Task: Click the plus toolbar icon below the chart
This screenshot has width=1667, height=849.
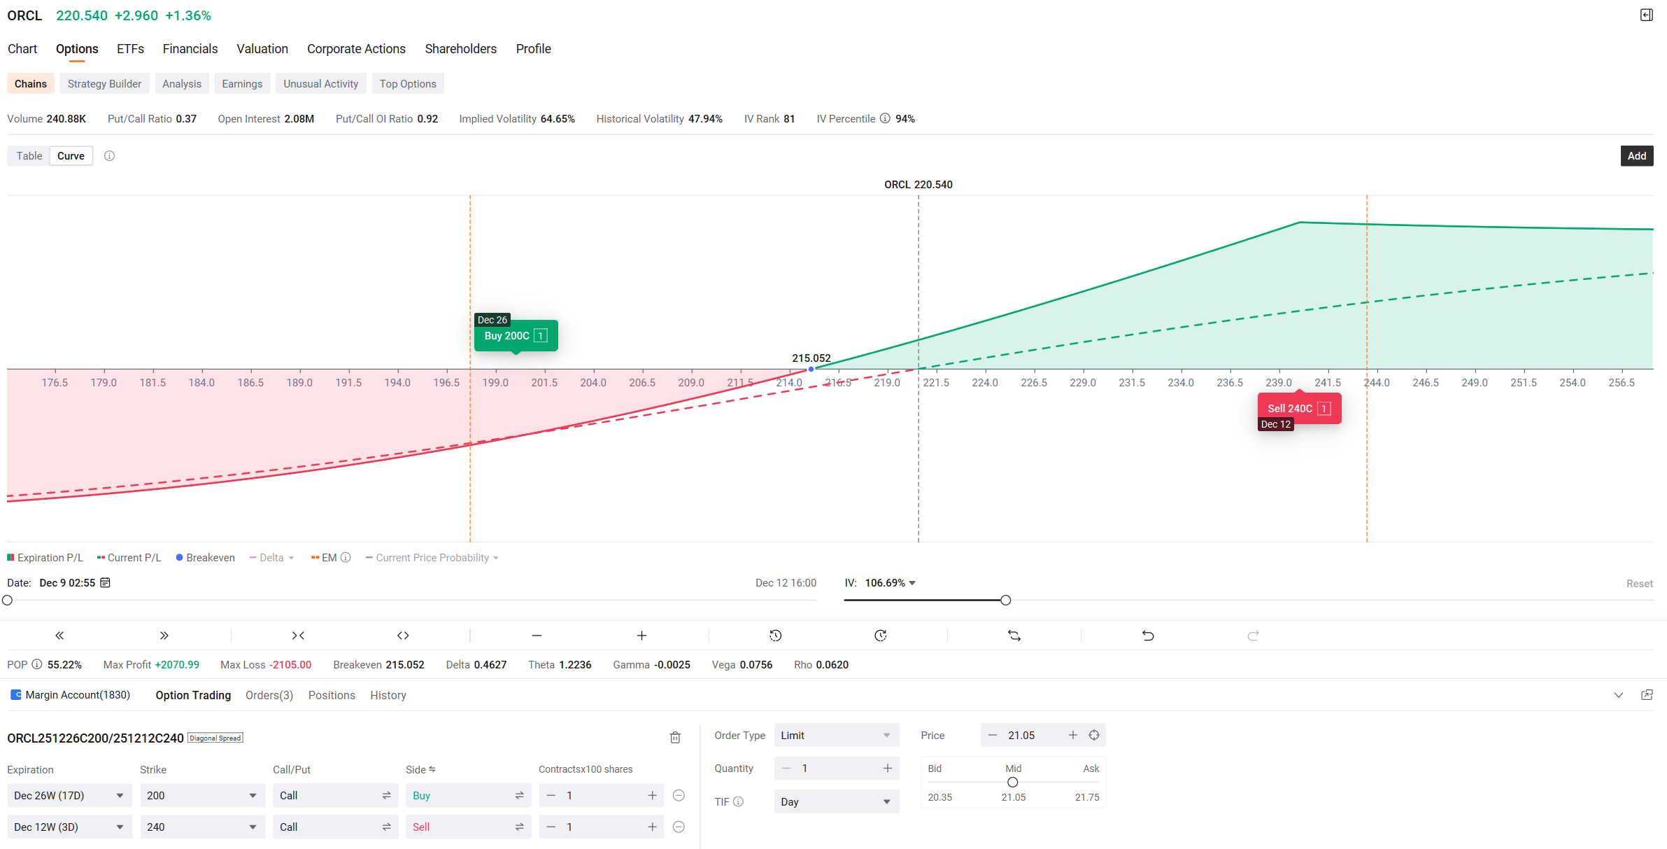Action: pyautogui.click(x=641, y=636)
